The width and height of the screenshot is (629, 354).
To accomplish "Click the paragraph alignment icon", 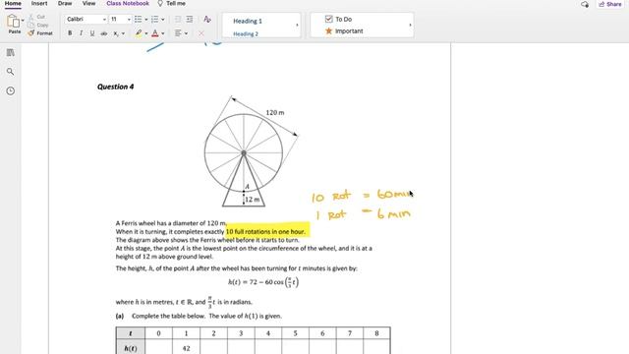I will pos(178,33).
